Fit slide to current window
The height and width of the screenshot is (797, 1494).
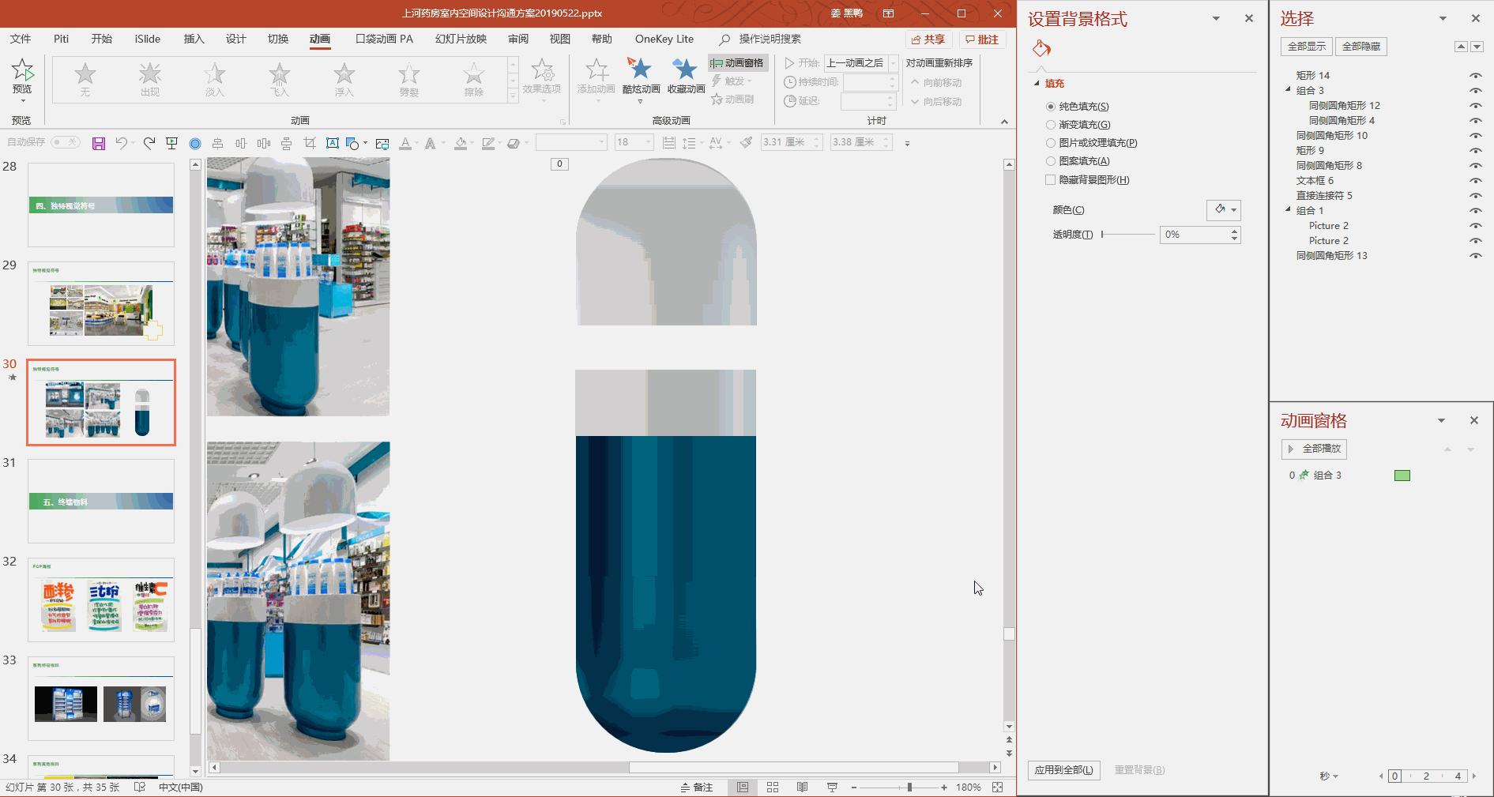tap(998, 788)
